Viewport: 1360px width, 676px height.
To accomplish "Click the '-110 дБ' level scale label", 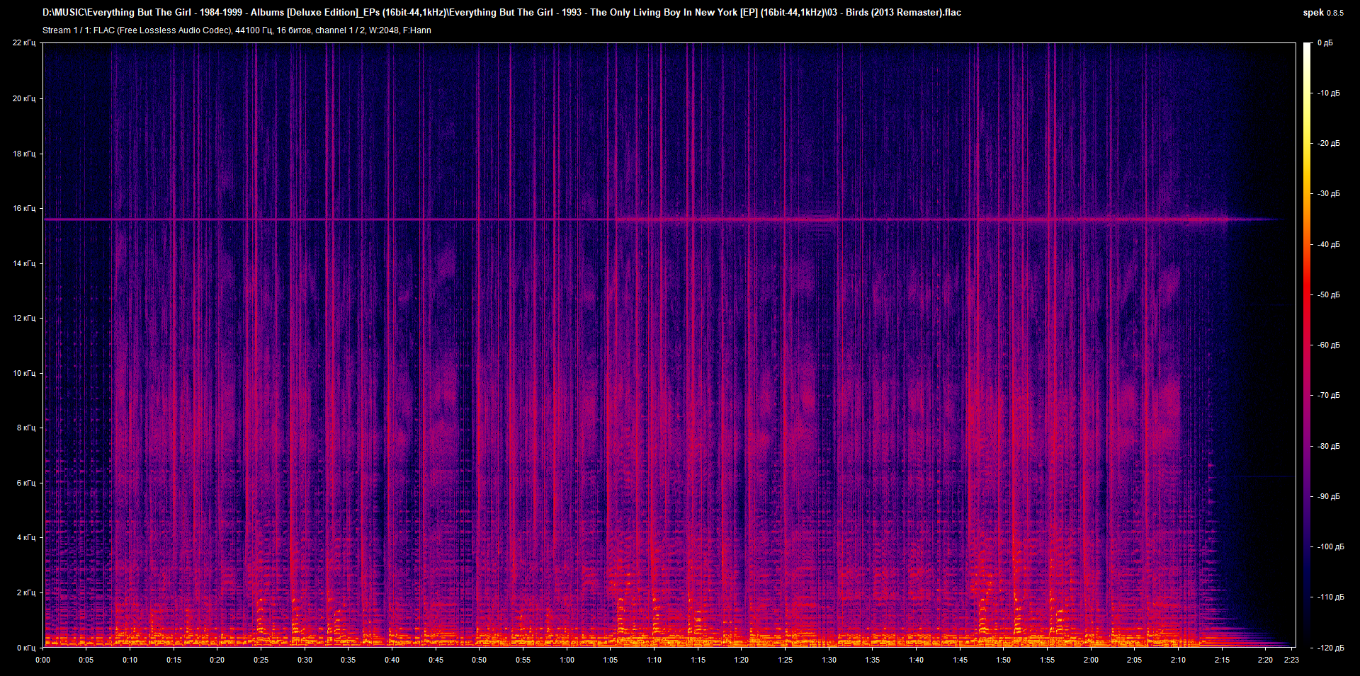I will pos(1331,597).
